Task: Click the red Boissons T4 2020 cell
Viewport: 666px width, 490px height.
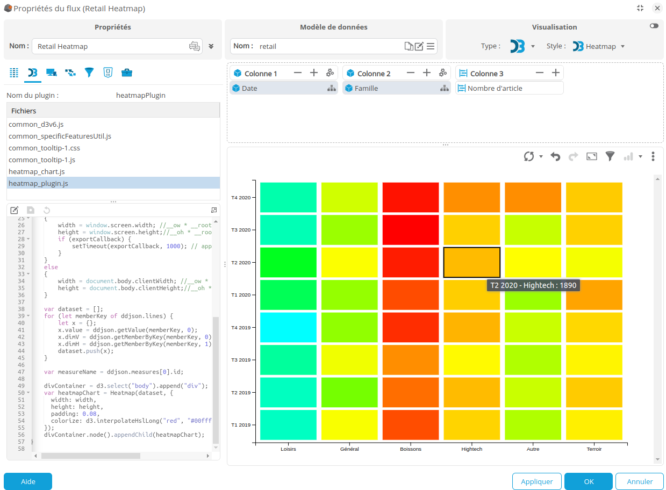Action: pos(411,197)
